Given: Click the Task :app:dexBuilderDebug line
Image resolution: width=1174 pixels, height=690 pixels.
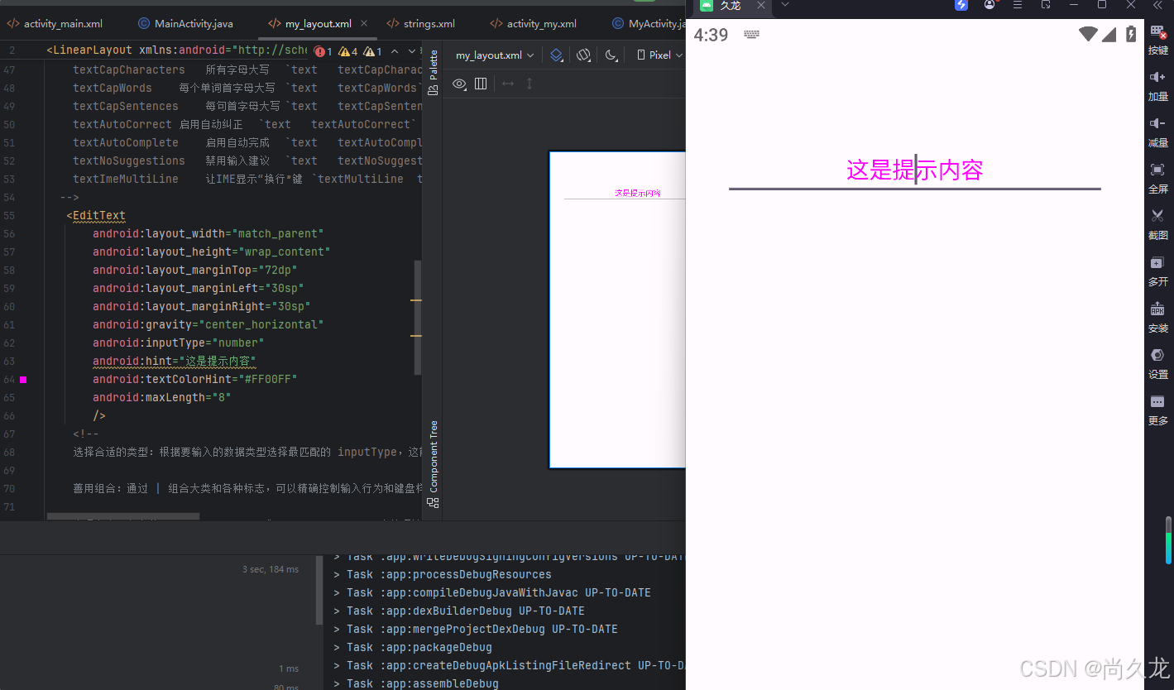Looking at the screenshot, I should [458, 611].
